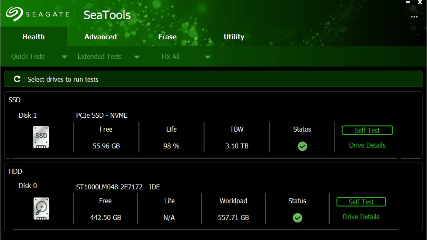Click the Fix All menu label

(171, 57)
